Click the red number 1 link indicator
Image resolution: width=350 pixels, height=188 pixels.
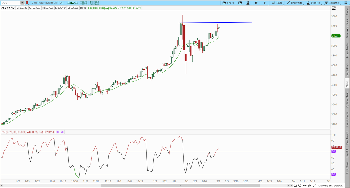click(x=27, y=3)
